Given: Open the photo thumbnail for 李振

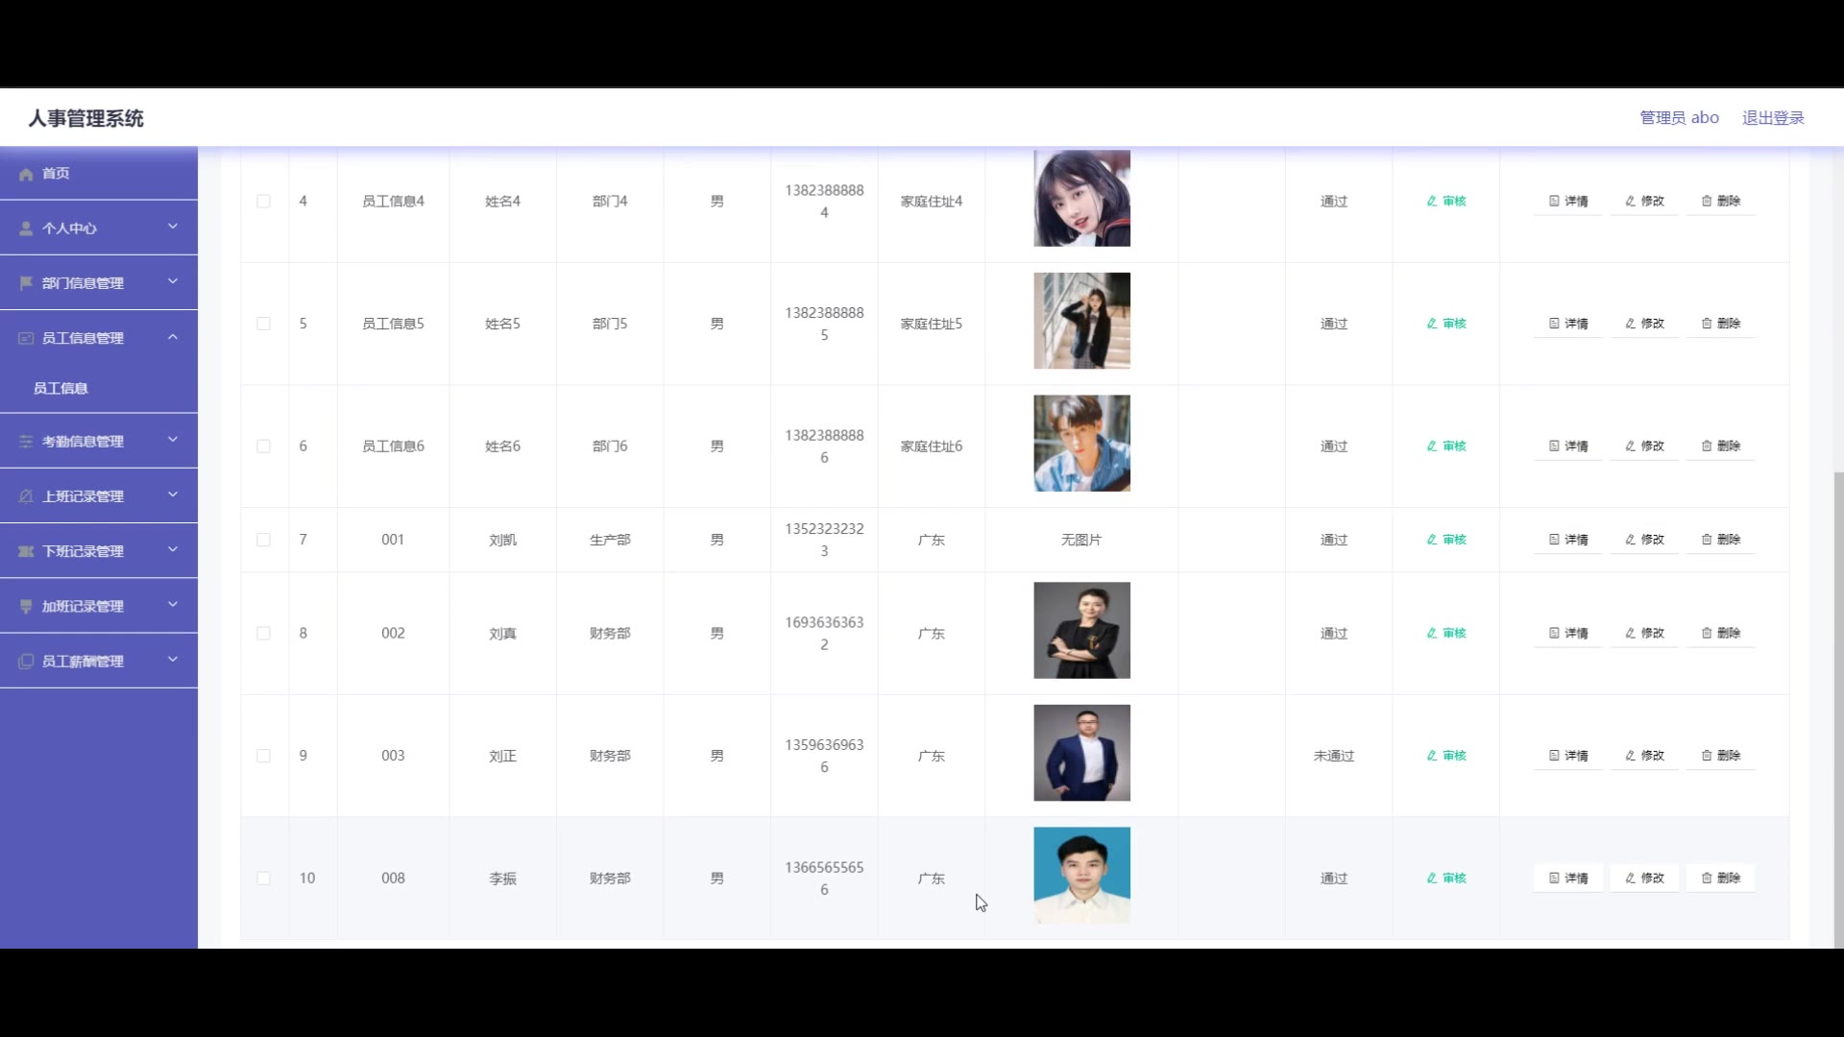Looking at the screenshot, I should 1081,876.
